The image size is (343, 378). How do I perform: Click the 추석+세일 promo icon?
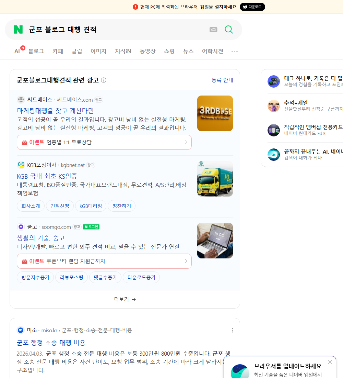point(274,106)
